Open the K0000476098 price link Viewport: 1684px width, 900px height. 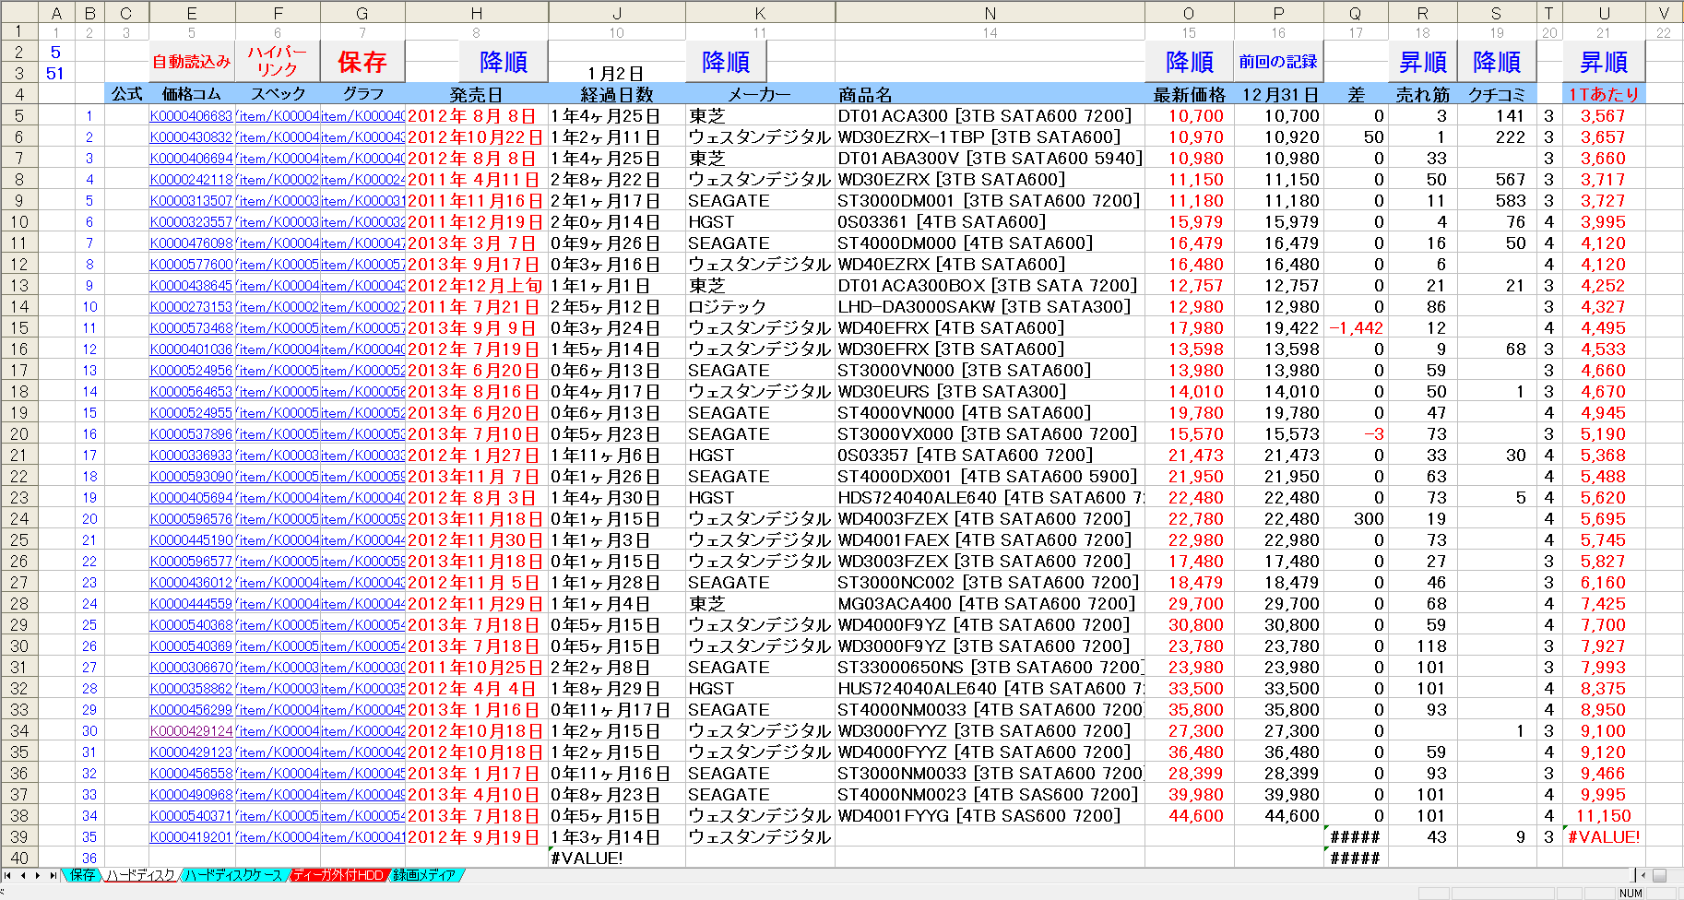(191, 243)
